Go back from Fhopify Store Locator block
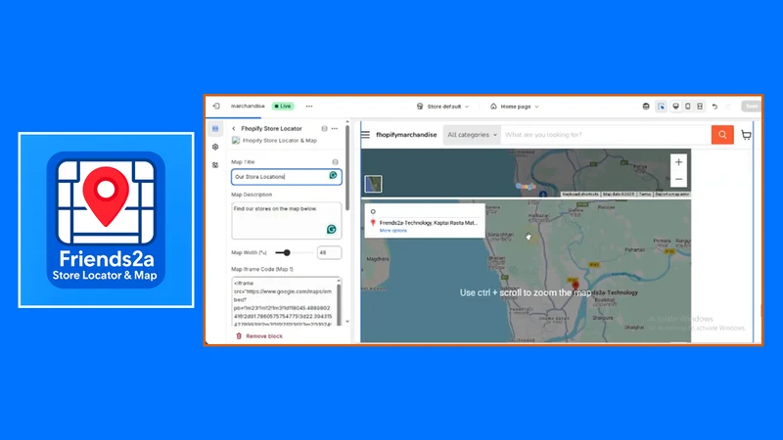783x440 pixels. (x=234, y=129)
